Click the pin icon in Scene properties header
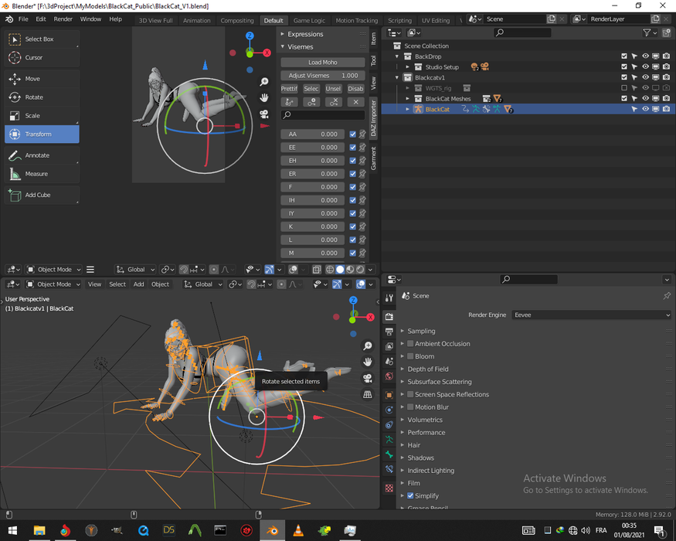The image size is (676, 541). tap(667, 296)
